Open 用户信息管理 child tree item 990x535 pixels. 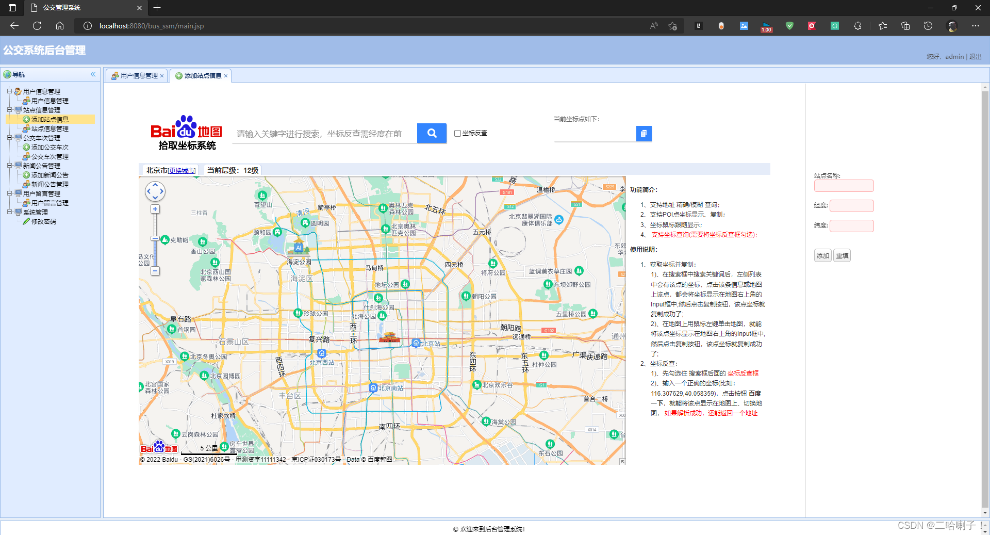point(49,101)
